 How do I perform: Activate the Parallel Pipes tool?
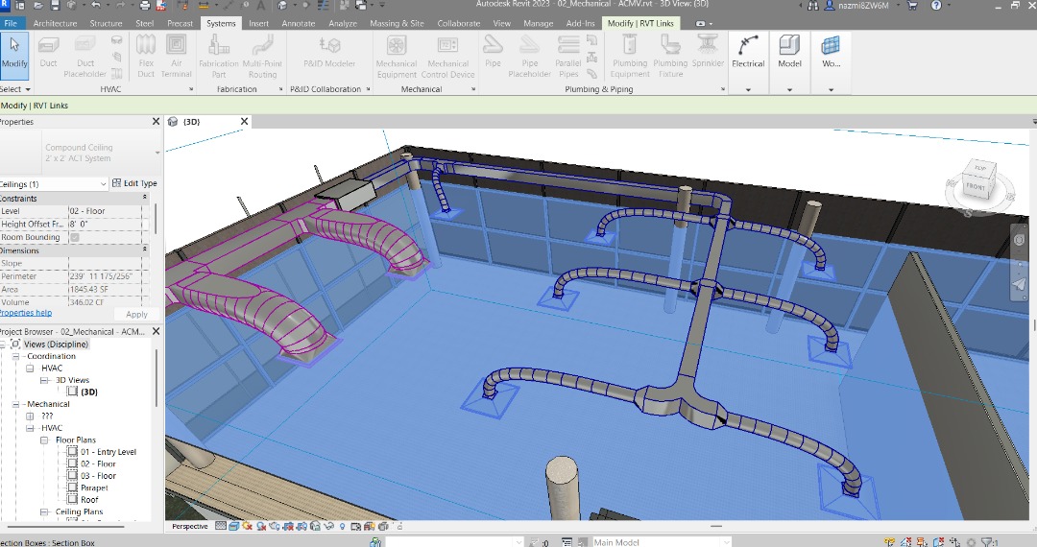click(568, 57)
